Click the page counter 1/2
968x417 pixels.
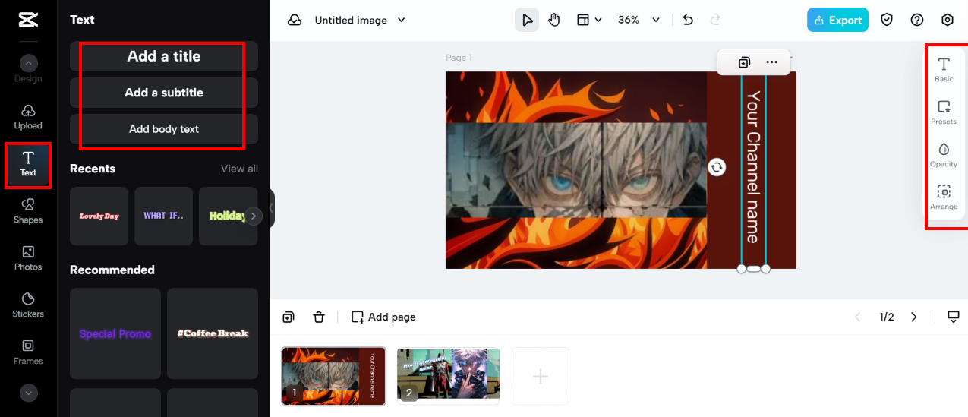point(887,317)
